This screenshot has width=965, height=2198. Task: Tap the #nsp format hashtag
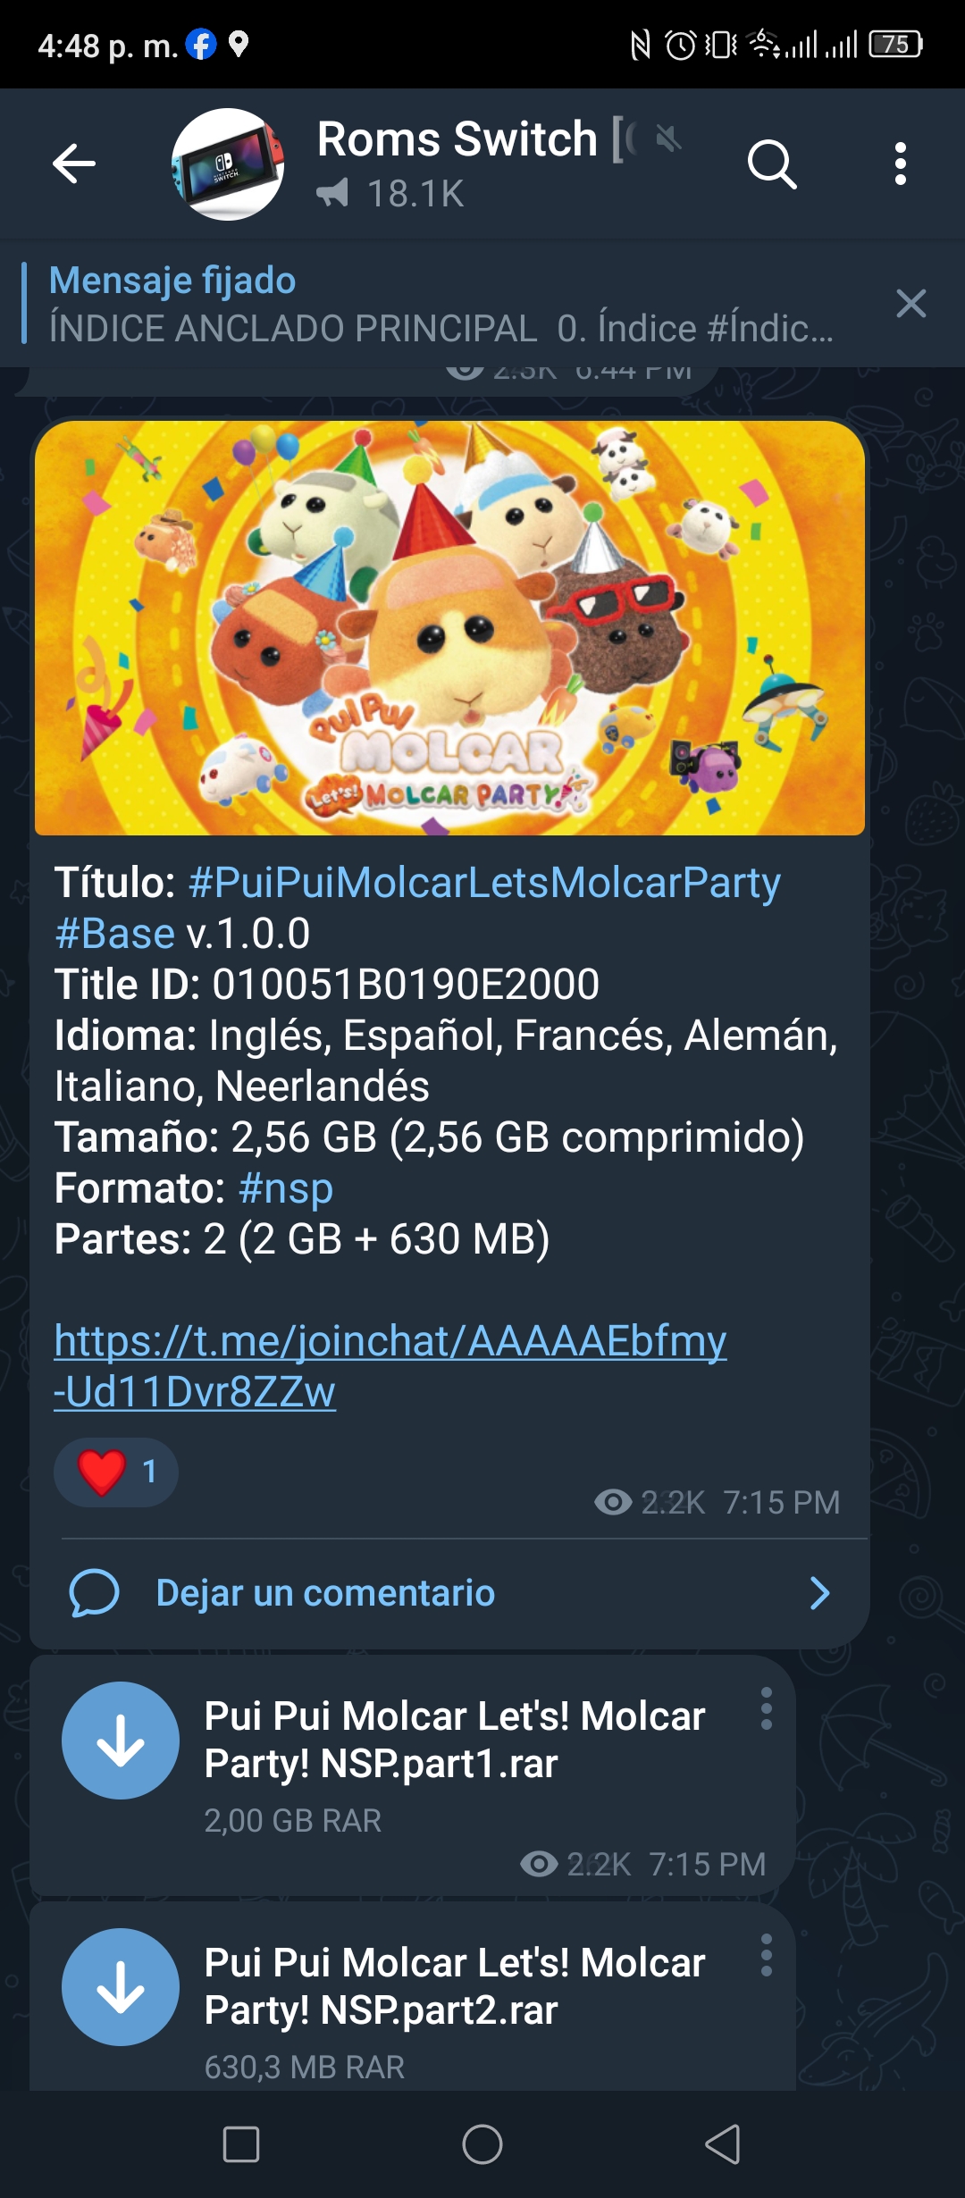pyautogui.click(x=286, y=1188)
